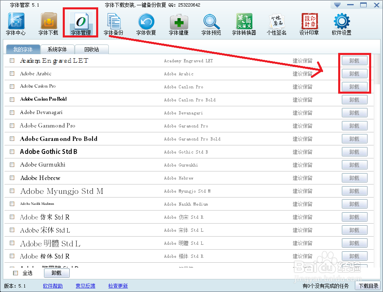The image size is (383, 292).
Task: Check the Adobe Hebrew checkbox
Action: tap(12, 178)
